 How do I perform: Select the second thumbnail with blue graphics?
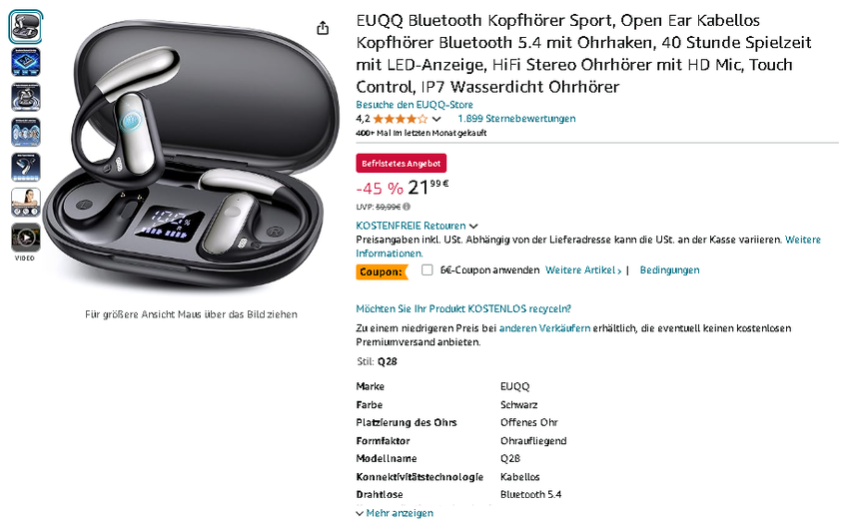(x=25, y=62)
